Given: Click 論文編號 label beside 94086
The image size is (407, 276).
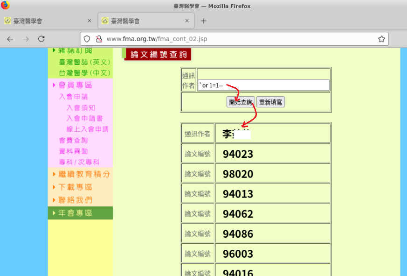Looking at the screenshot, I should (198, 234).
